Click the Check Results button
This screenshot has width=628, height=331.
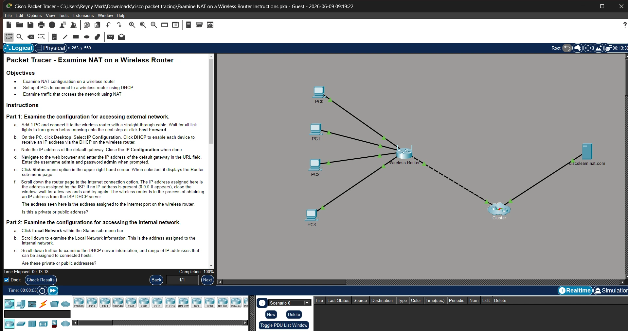41,280
